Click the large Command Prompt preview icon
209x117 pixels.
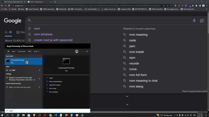66,61
